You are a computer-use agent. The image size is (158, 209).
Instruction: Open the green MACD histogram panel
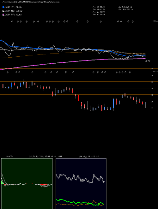27,184
